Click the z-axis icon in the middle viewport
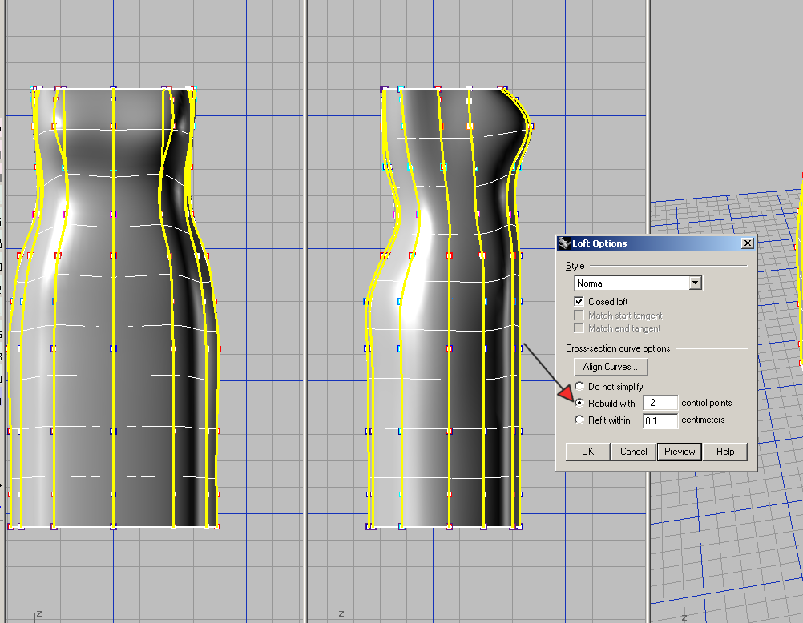The width and height of the screenshot is (803, 623). [341, 615]
